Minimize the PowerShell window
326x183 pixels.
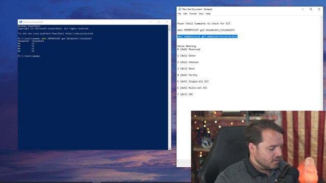click(x=151, y=22)
